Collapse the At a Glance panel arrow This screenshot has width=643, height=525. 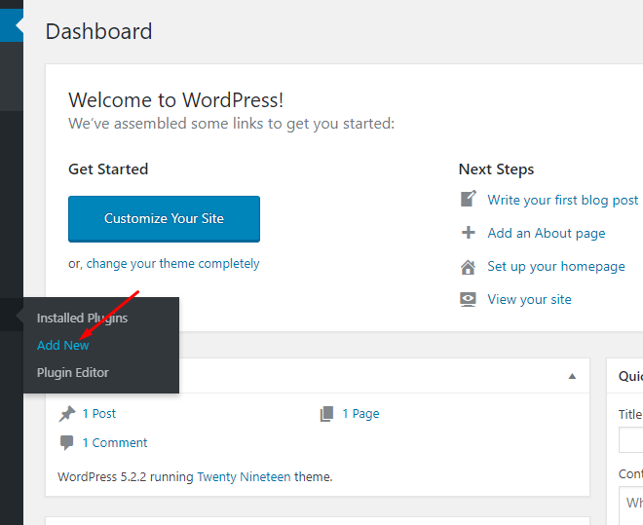coord(572,376)
